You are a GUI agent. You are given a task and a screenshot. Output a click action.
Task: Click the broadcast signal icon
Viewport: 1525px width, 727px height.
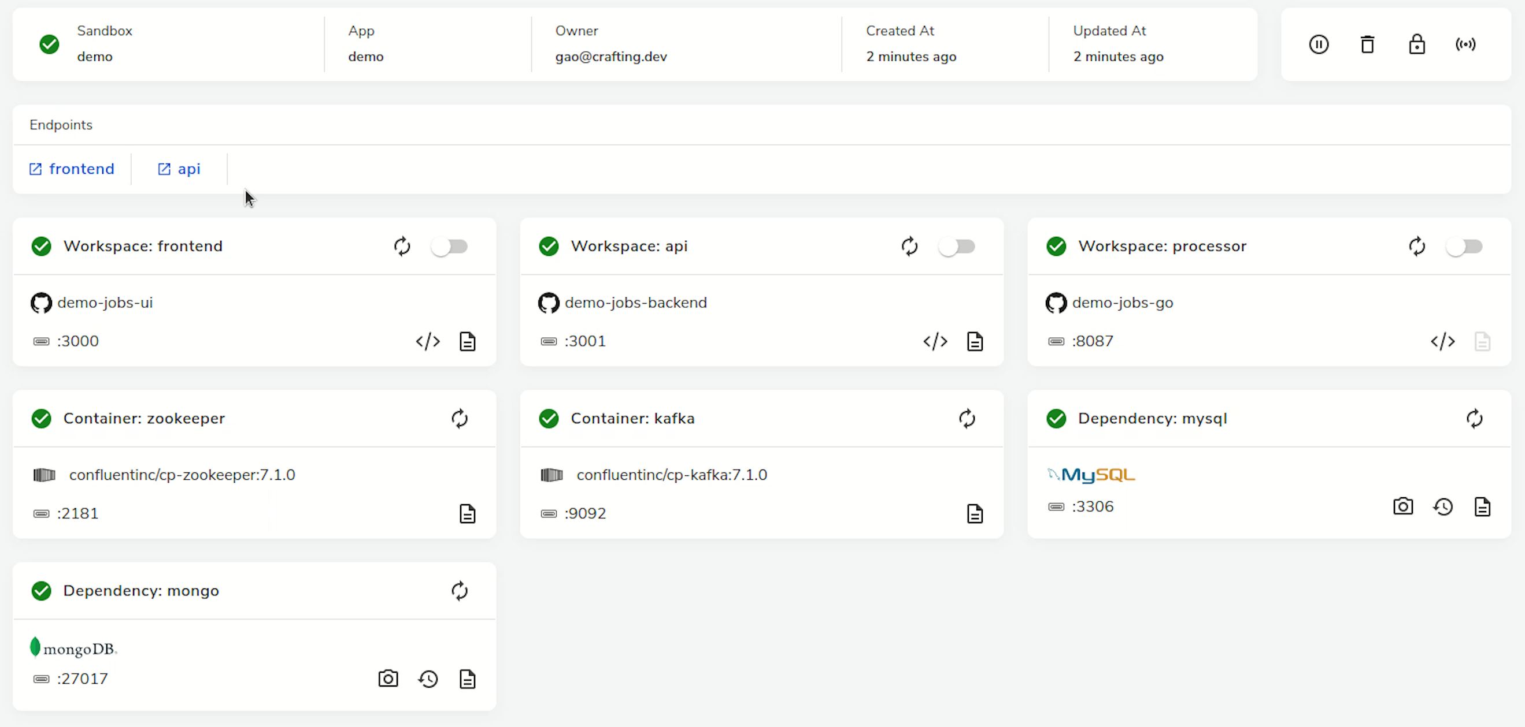1465,44
